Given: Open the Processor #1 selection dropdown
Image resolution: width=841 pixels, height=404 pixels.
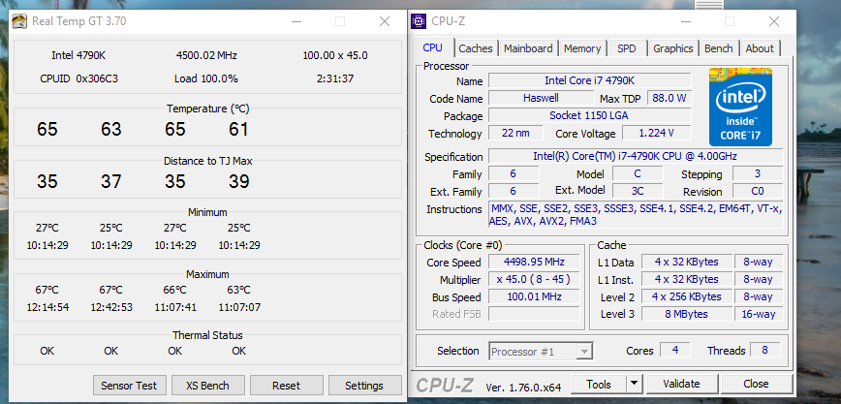Looking at the screenshot, I should tap(584, 352).
